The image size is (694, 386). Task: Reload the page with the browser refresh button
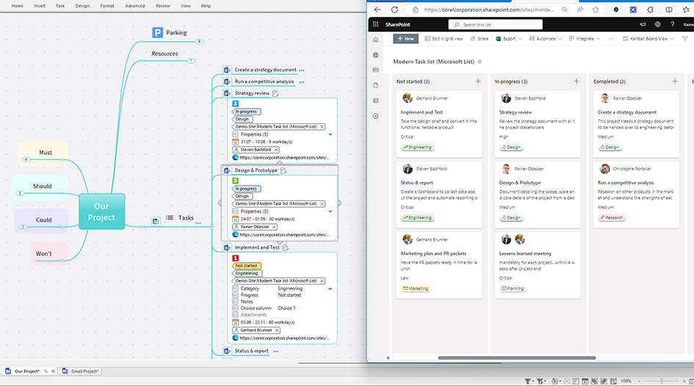click(394, 10)
